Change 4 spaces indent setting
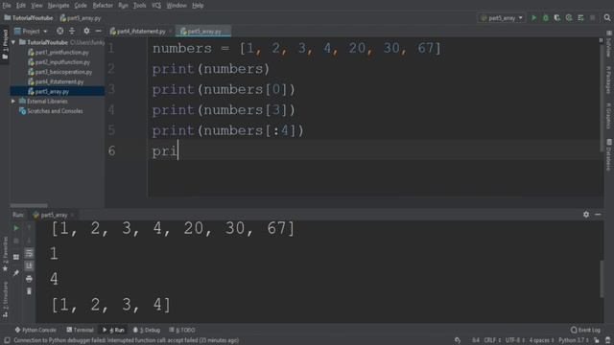Screen dimensions: 614x345 coord(541,340)
